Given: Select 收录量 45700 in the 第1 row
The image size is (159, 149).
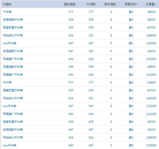Looking at the screenshot, I should click(x=151, y=28).
